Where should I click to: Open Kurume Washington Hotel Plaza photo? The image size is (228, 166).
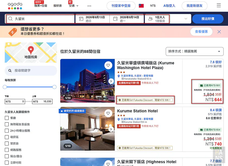click(x=88, y=81)
